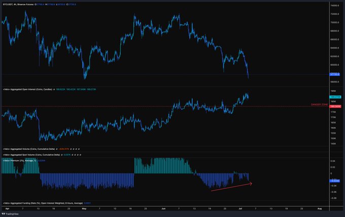Click the Jun label on time axis

(163, 208)
